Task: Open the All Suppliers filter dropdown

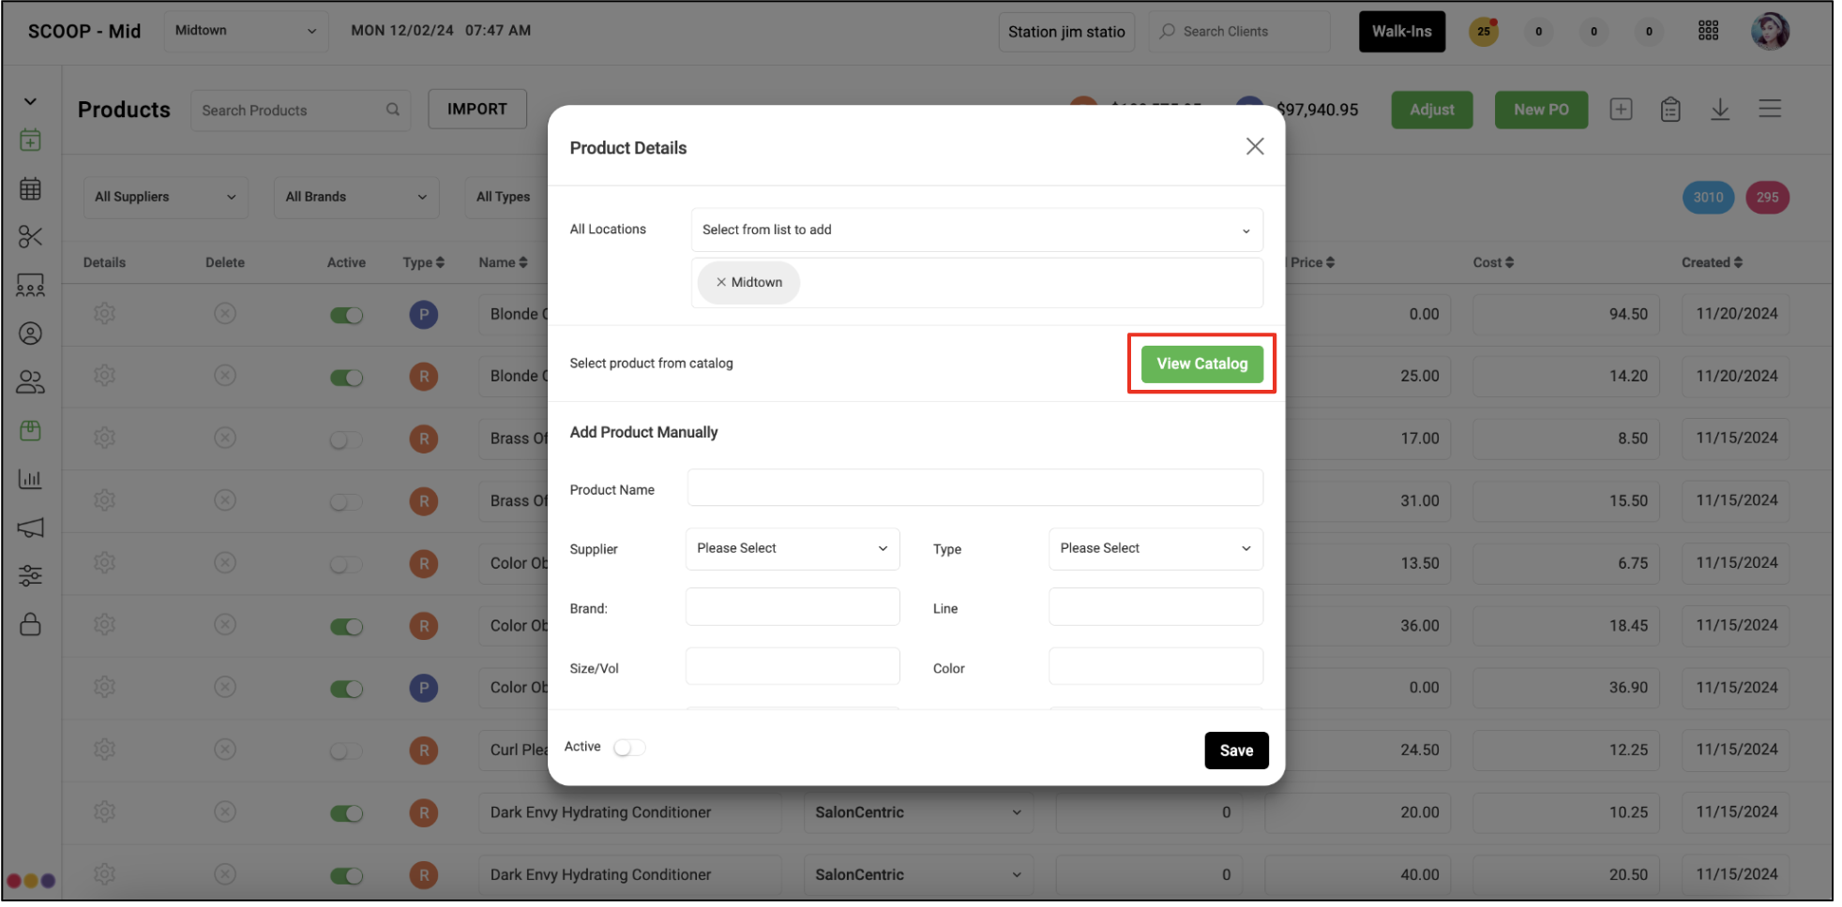Action: [x=166, y=197]
